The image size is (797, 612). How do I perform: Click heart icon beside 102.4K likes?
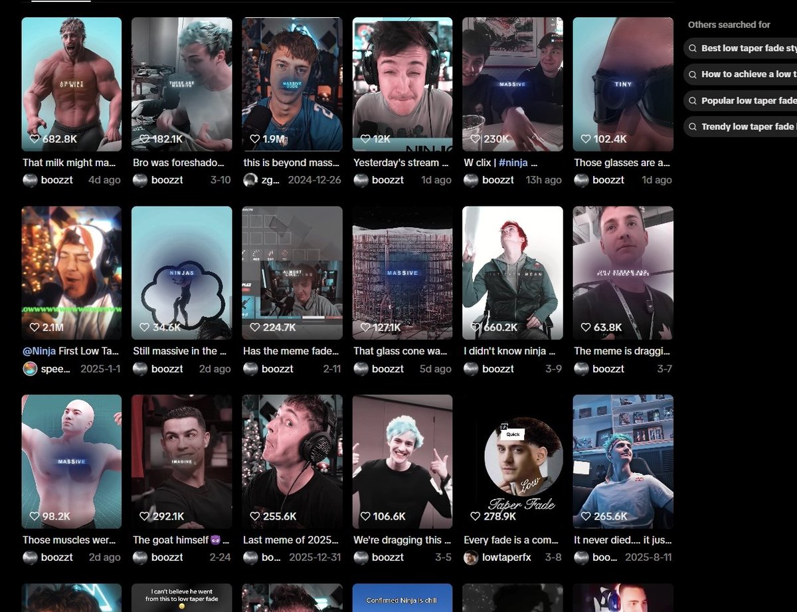(586, 139)
